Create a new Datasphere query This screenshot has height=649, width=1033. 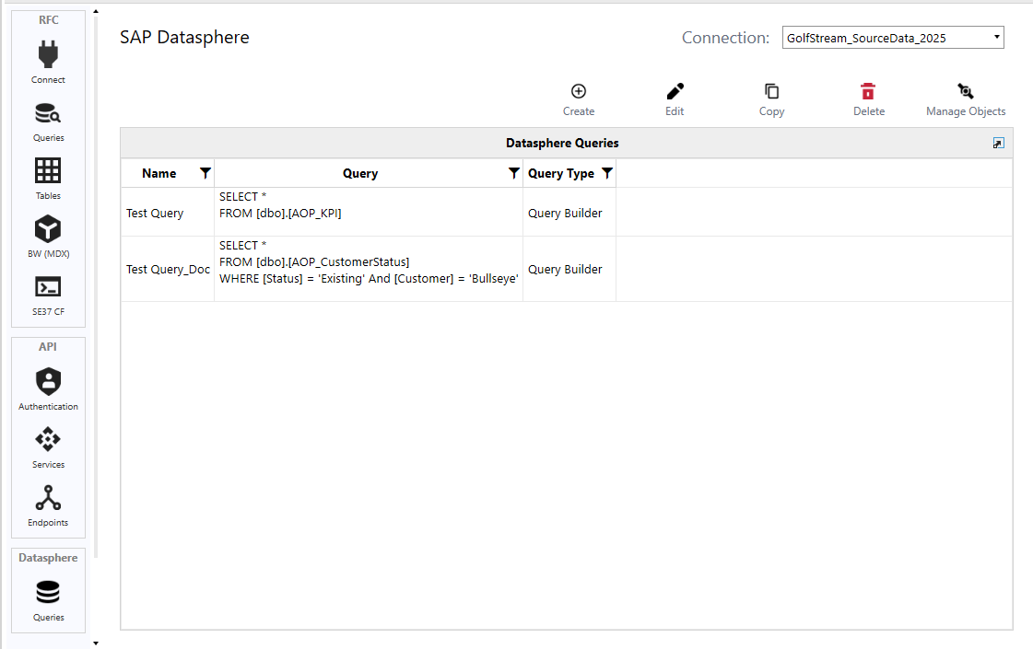pos(579,99)
